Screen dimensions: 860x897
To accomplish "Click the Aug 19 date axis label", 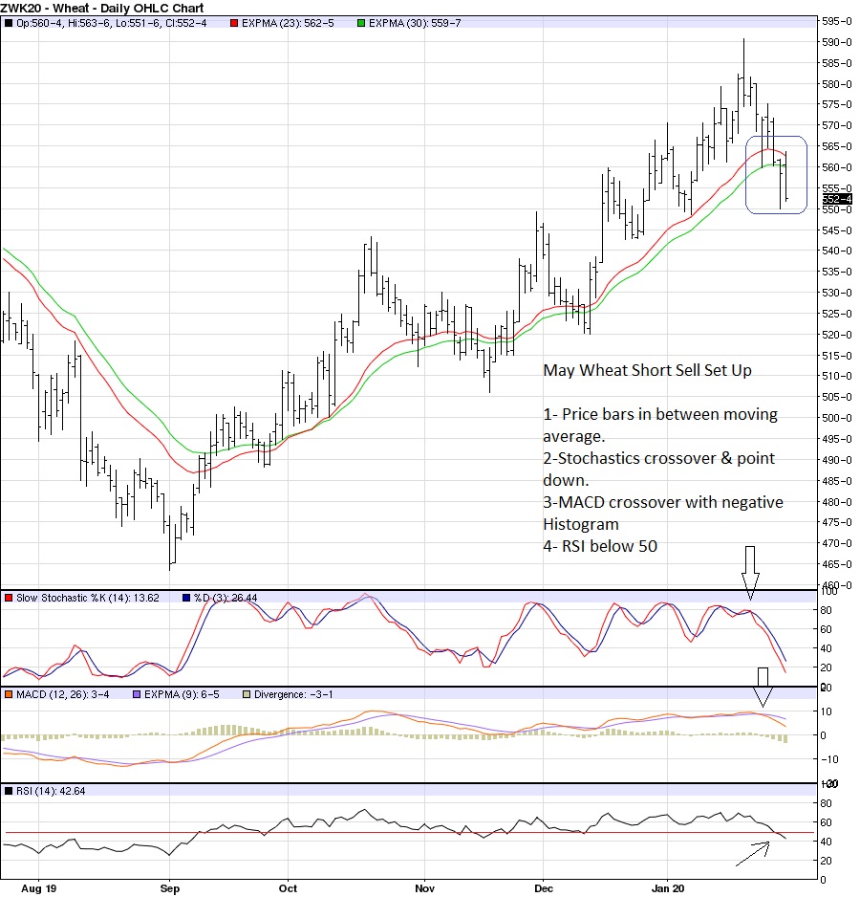I will (39, 888).
